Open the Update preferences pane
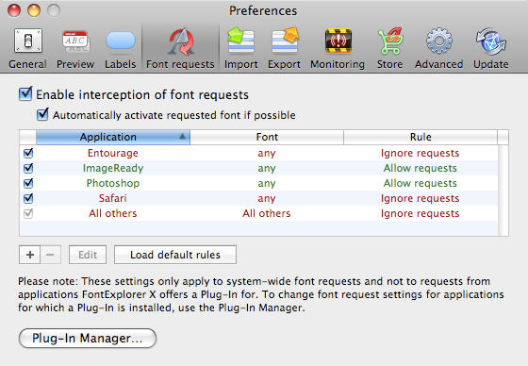Viewport: 528px width, 366px height. (x=491, y=48)
